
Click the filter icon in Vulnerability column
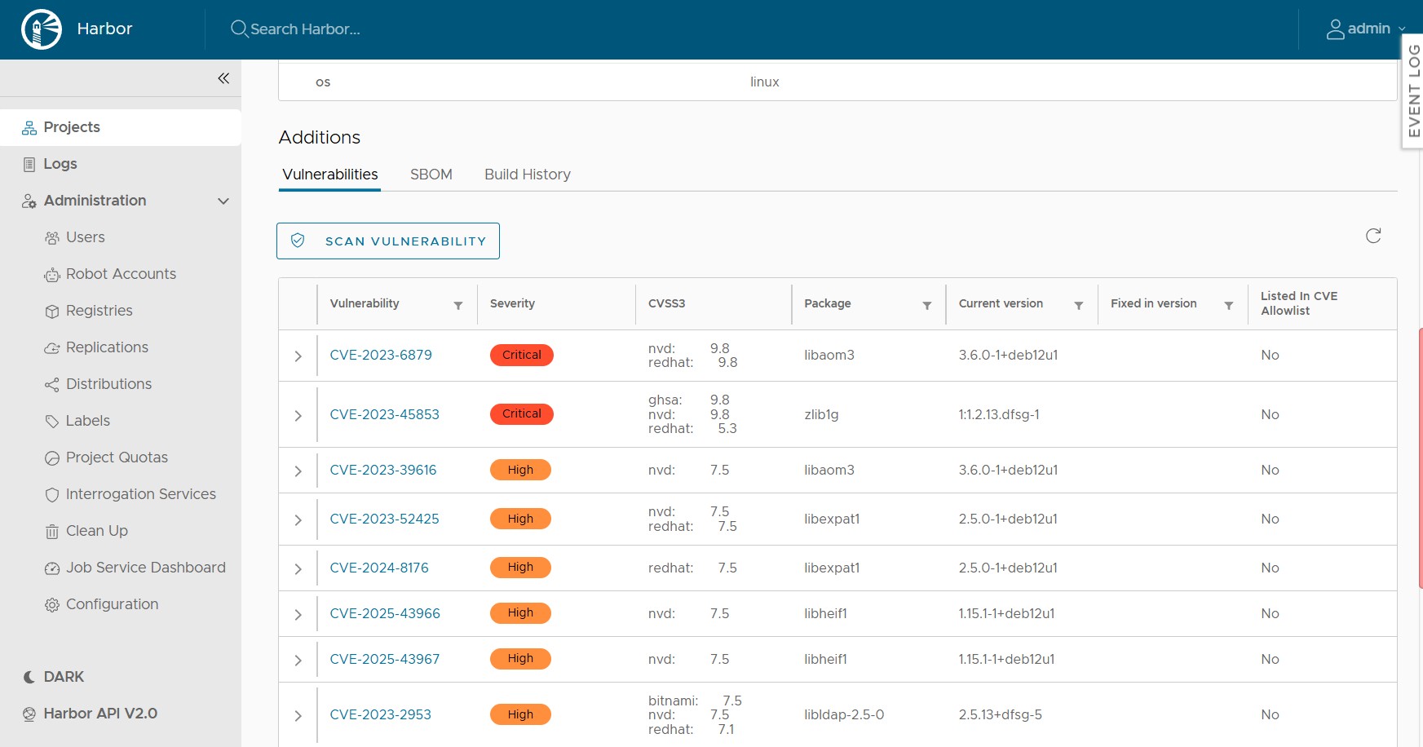point(458,305)
